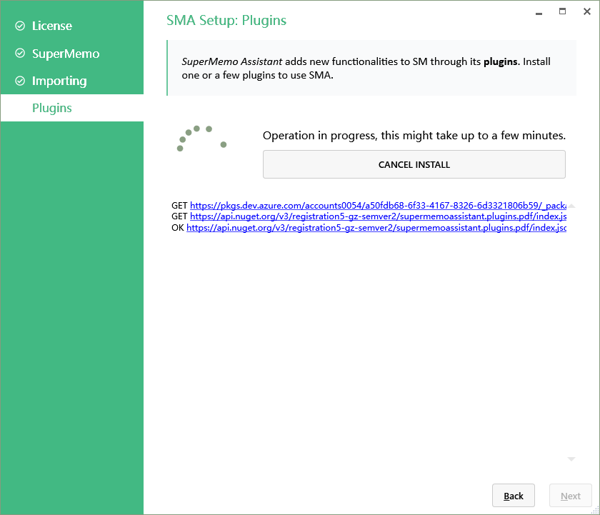This screenshot has width=600, height=515.
Task: Click the Next button
Action: click(571, 496)
